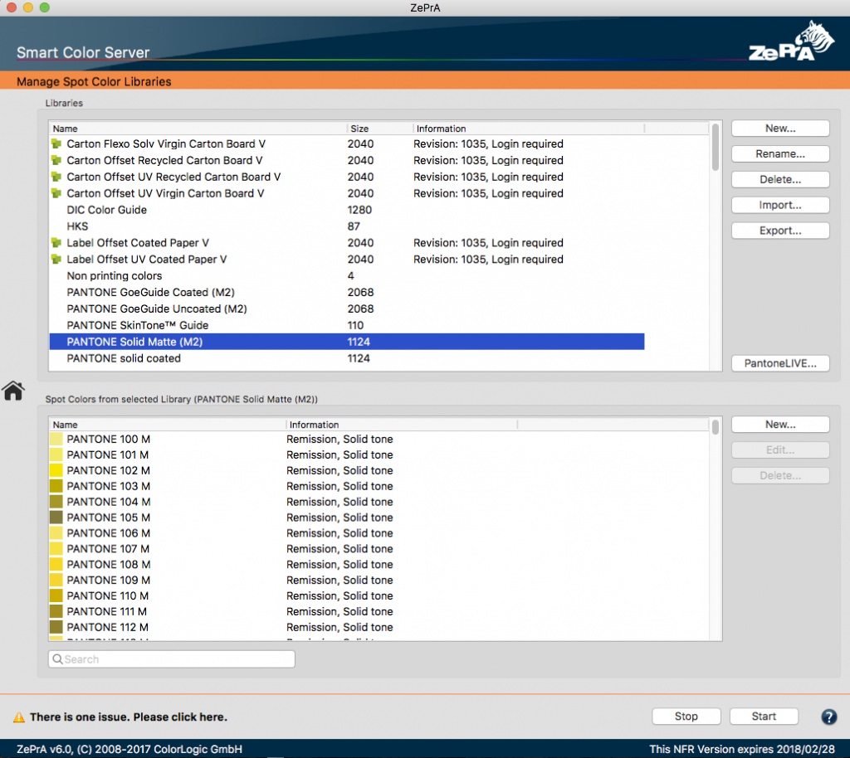
Task: Click the spot colors Name column header
Action: point(168,425)
